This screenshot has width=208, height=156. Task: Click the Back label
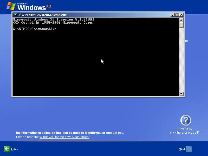pyautogui.click(x=15, y=149)
